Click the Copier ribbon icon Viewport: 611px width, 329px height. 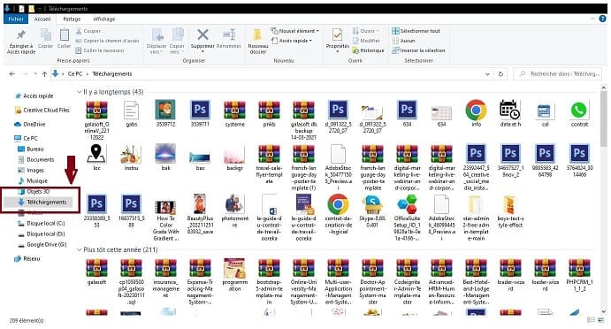point(45,35)
